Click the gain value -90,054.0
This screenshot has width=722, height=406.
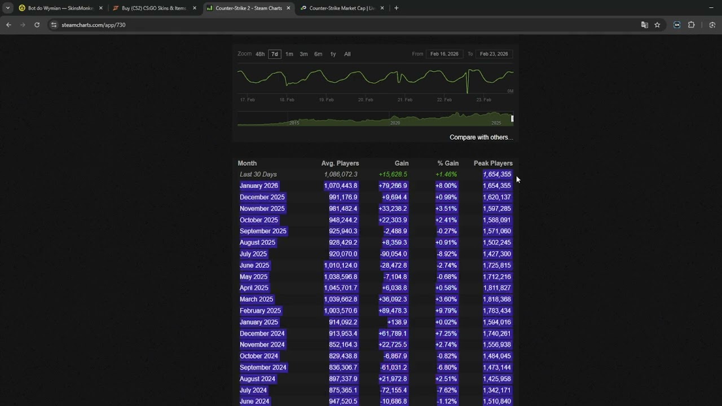coord(393,254)
